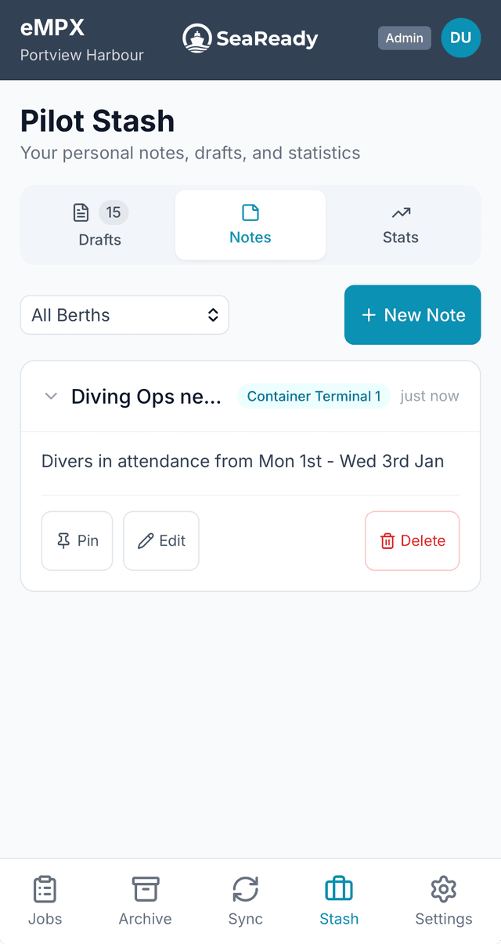501x944 pixels.
Task: Click the pin icon on the note card
Action: coord(64,540)
